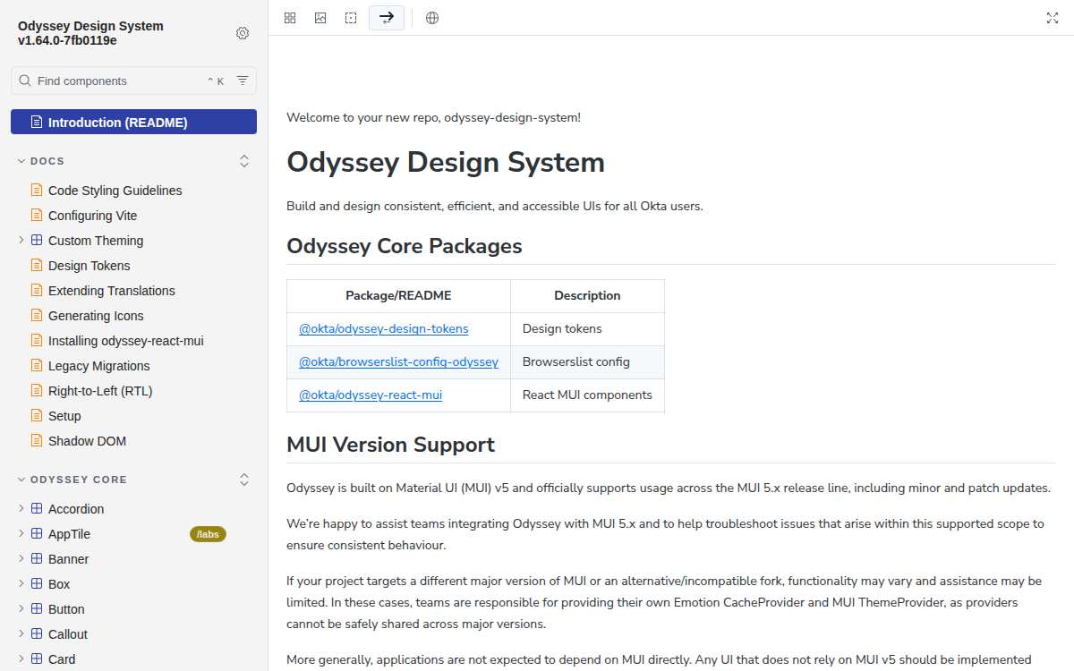Click document icon beside Setup
Viewport: 1074px width, 671px height.
(37, 416)
